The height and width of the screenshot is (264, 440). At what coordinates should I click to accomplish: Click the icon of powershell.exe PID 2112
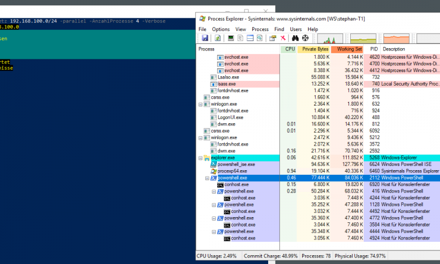coord(214,178)
